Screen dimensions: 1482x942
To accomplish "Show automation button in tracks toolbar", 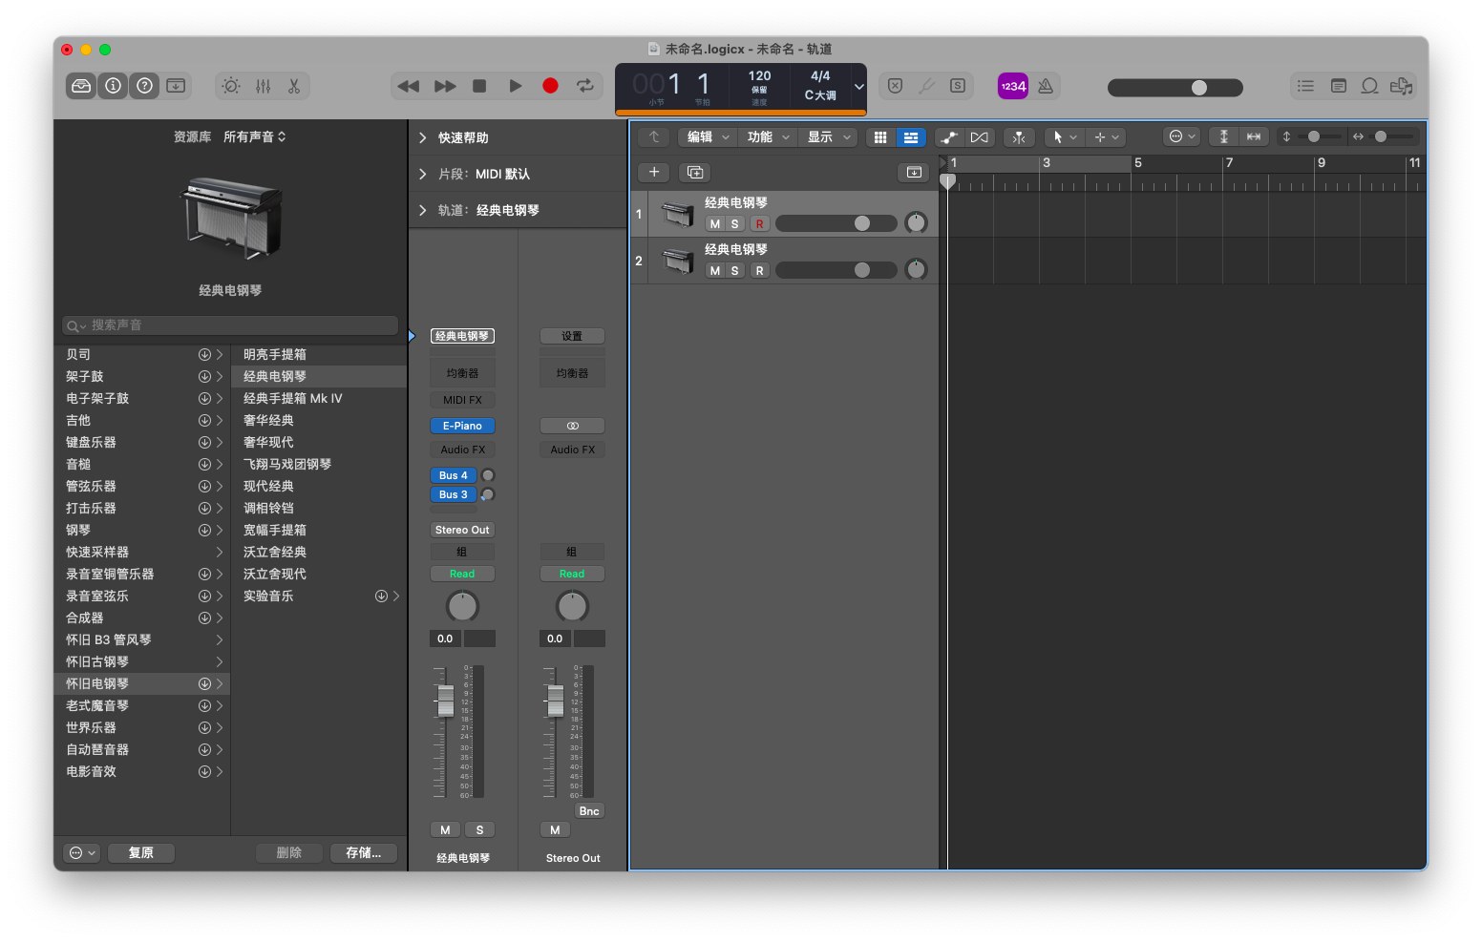I will pyautogui.click(x=948, y=137).
